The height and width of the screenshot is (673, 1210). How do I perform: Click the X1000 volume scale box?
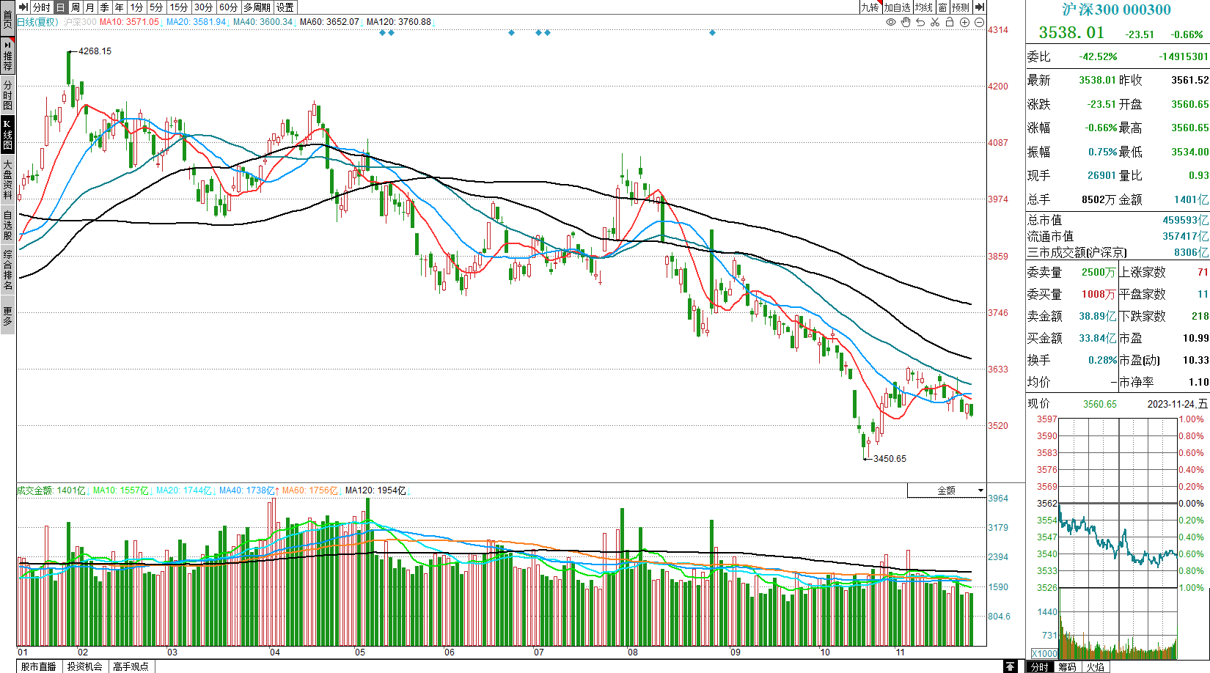1044,653
